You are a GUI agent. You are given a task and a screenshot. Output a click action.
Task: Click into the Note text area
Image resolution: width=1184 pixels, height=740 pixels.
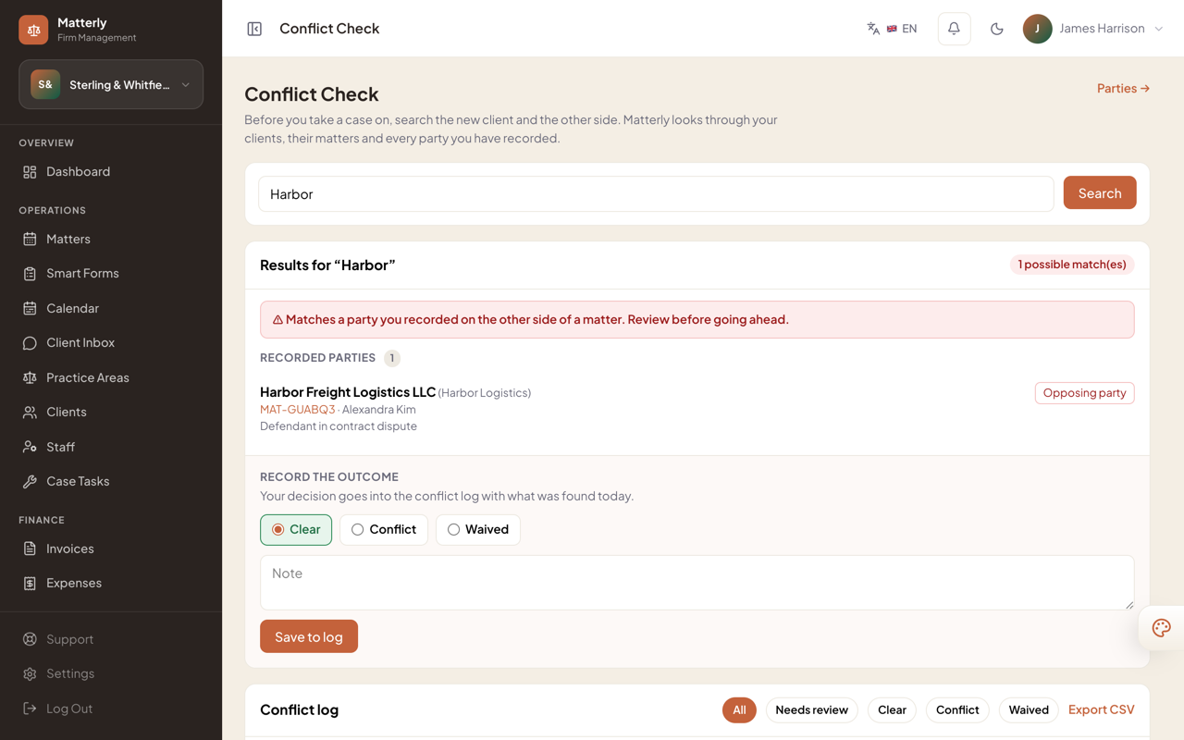click(697, 583)
